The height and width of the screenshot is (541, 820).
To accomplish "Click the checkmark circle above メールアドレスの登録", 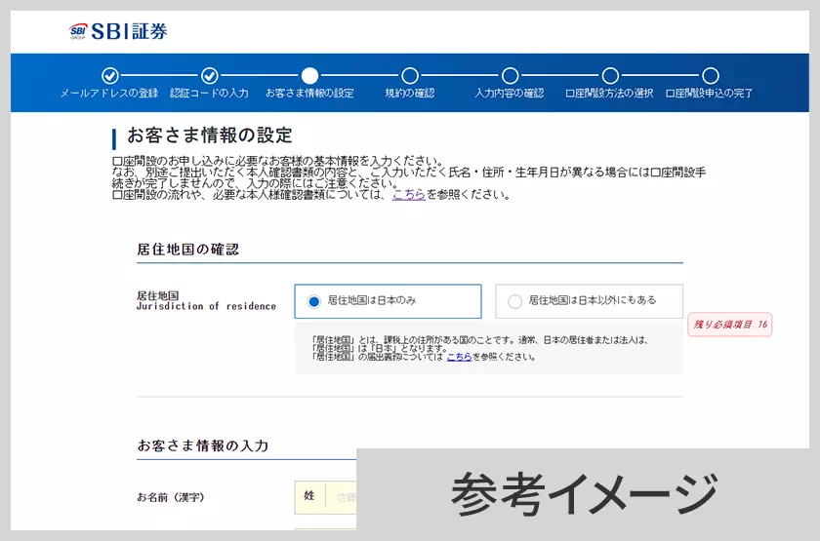I will tap(109, 76).
